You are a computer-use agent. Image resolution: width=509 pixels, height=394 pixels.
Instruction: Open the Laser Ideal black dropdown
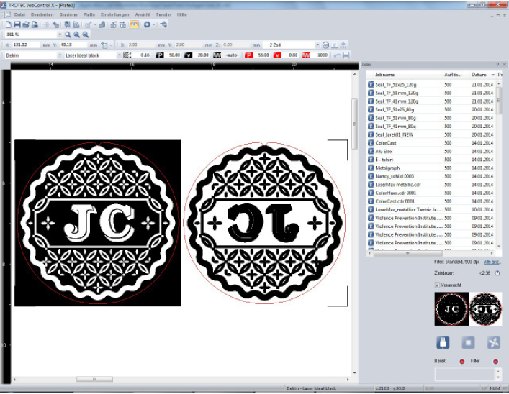[x=119, y=55]
